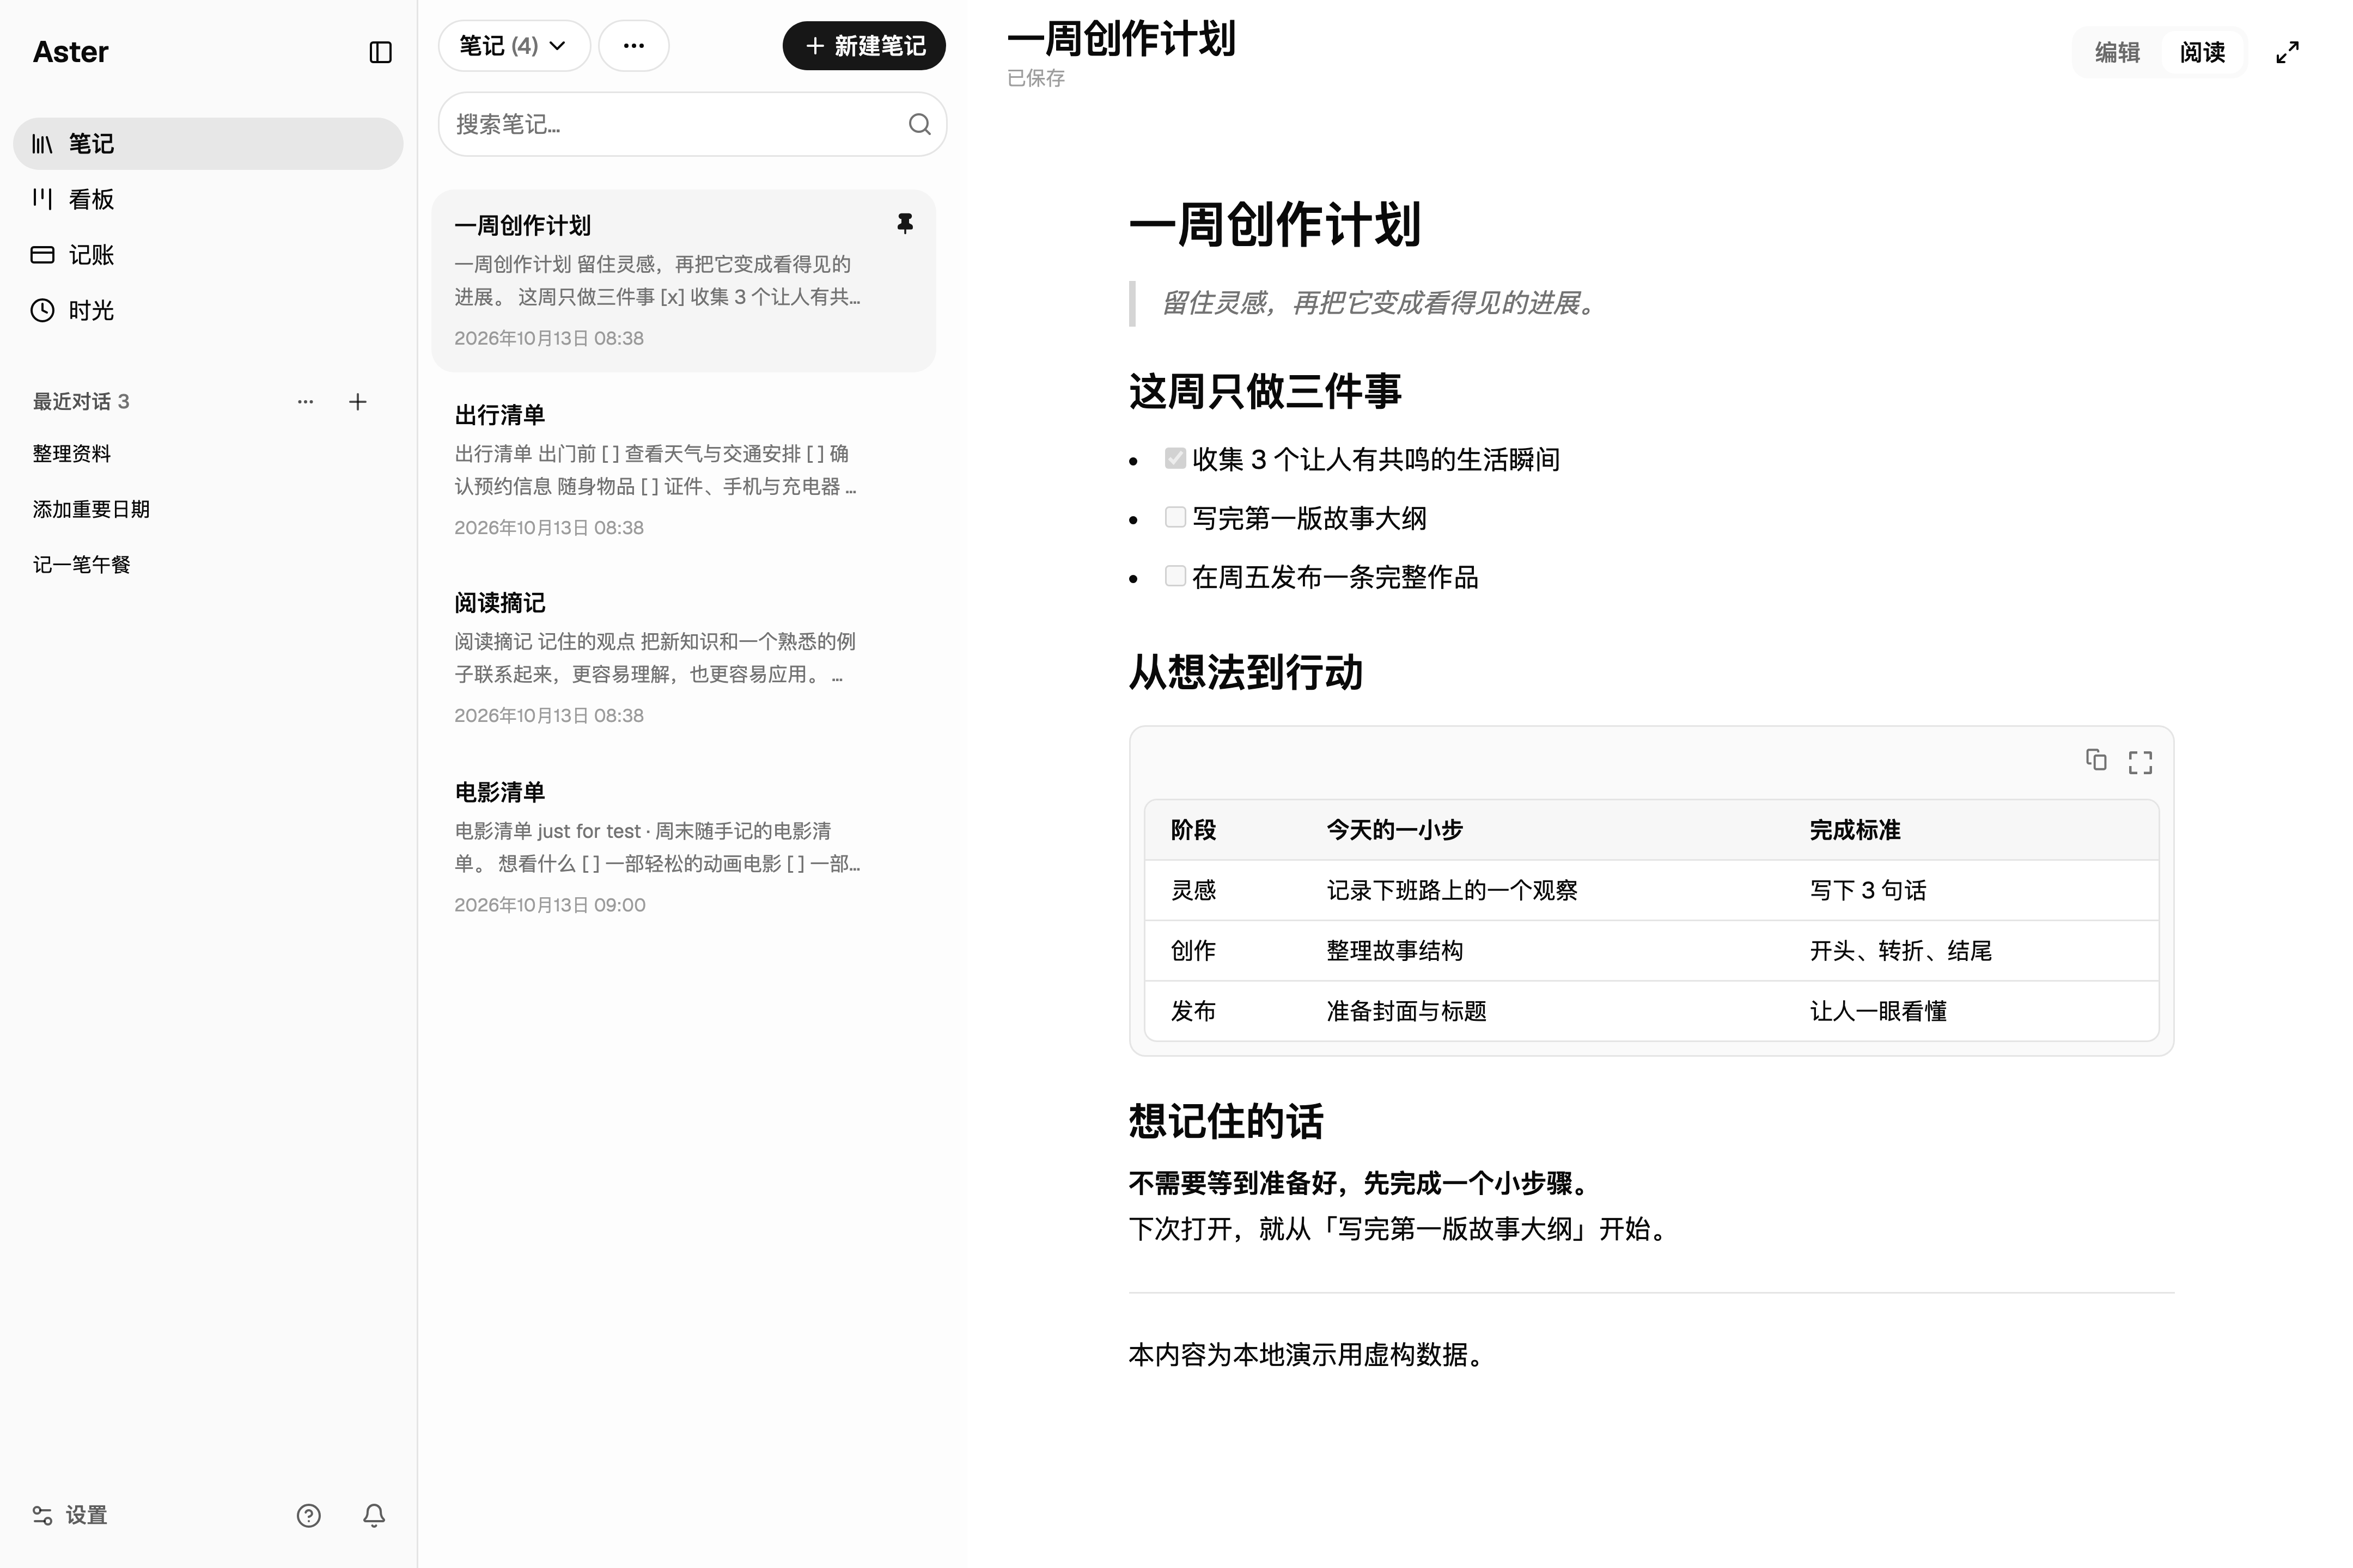Click the 记账 card icon

[42, 255]
